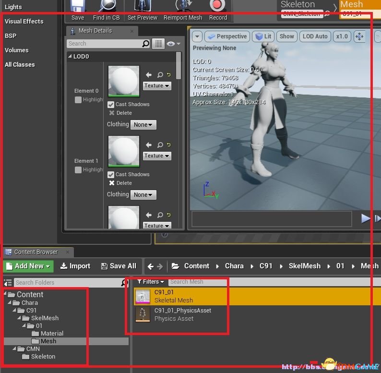Screen dimensions: 381x373
Task: Open Texture dropdown for Element 1
Action: (x=157, y=156)
